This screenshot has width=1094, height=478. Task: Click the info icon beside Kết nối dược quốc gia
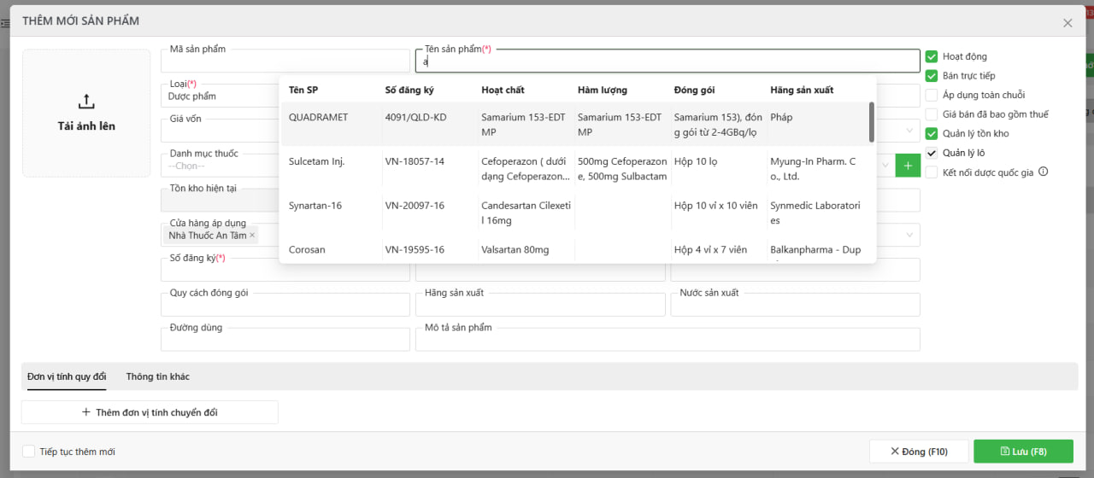pos(1043,172)
